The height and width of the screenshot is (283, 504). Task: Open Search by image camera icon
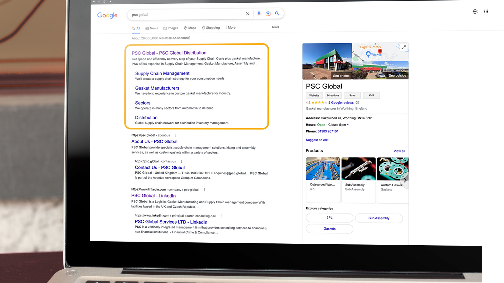pyautogui.click(x=268, y=14)
